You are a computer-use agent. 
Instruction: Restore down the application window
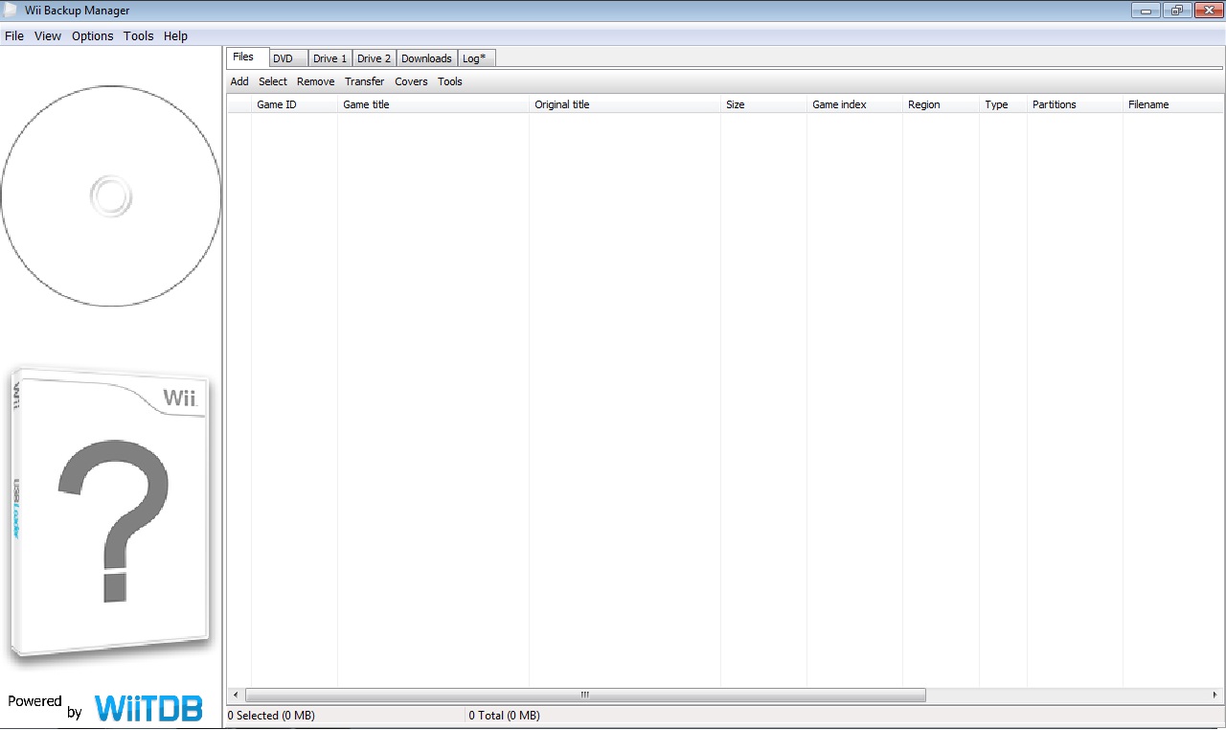(1176, 11)
